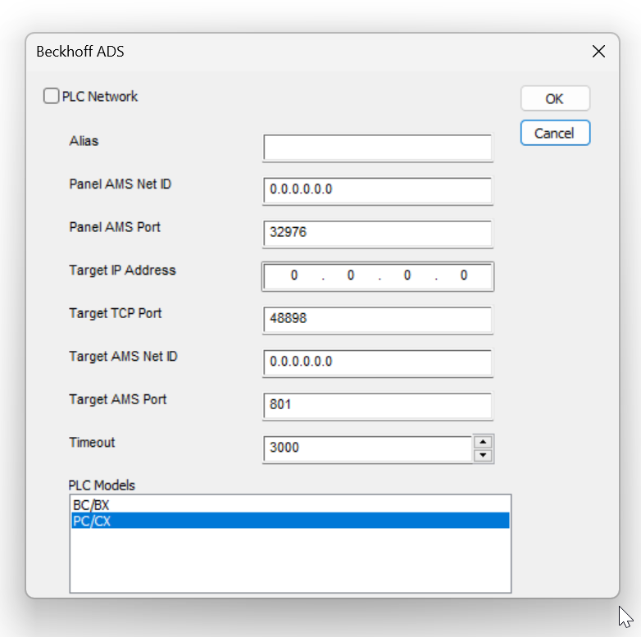Decrease Timeout with the down arrow
The height and width of the screenshot is (637, 641).
pyautogui.click(x=483, y=456)
